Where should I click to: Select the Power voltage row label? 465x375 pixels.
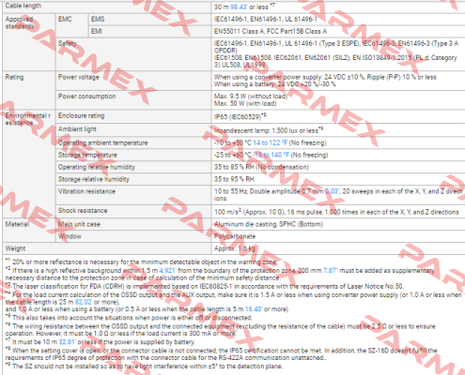[79, 77]
